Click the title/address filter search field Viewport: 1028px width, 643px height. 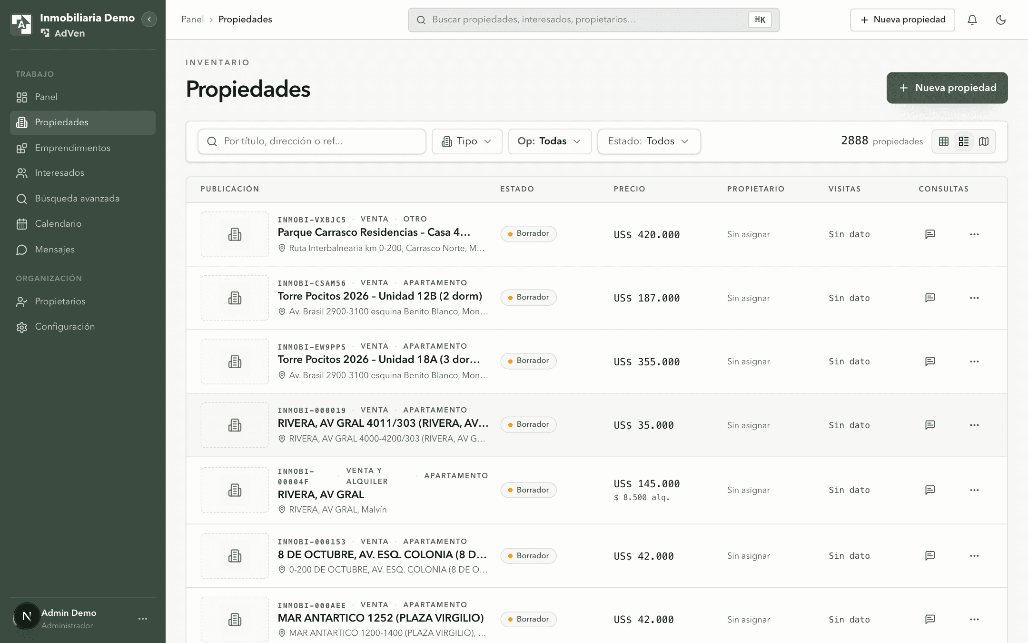point(312,141)
